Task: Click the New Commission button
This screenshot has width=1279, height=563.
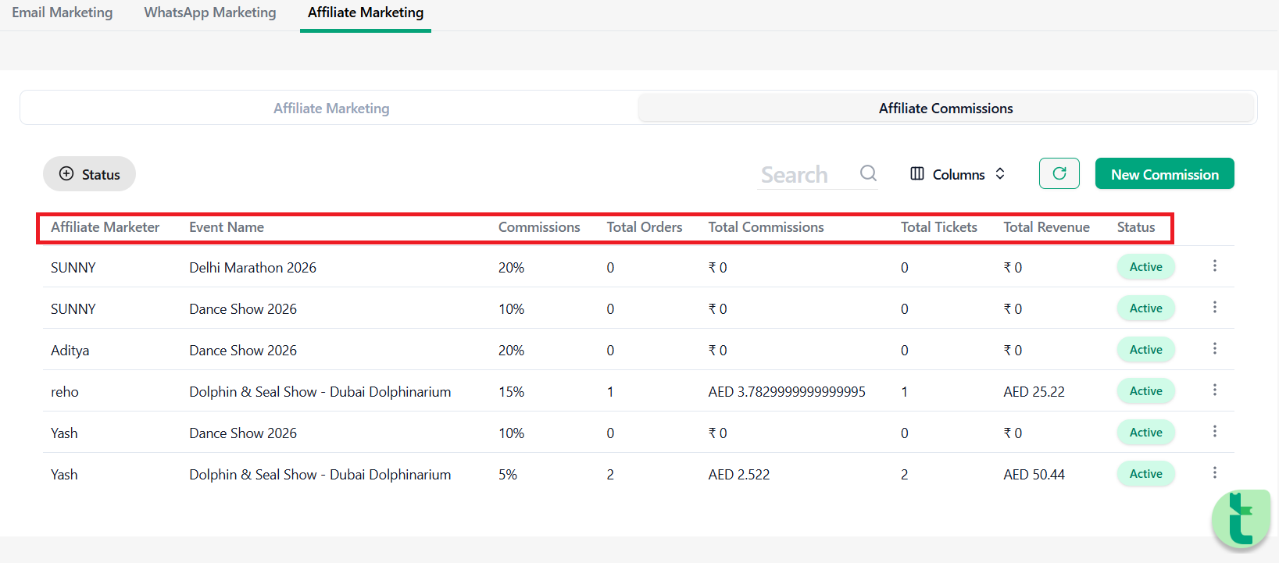Action: pos(1164,173)
